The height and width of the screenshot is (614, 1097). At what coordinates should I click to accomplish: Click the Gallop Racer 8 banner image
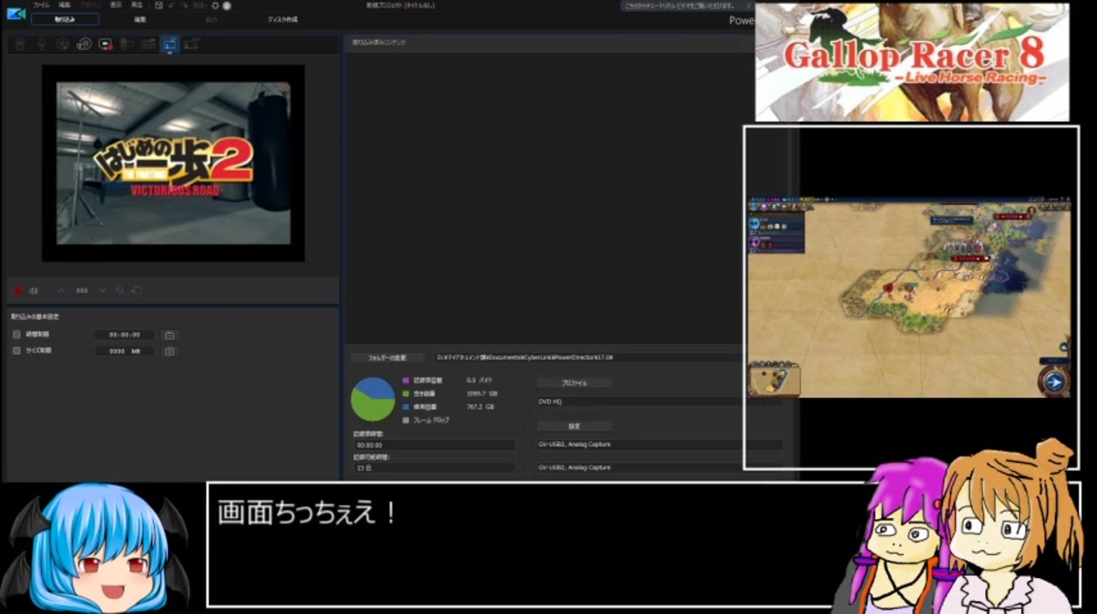click(912, 62)
